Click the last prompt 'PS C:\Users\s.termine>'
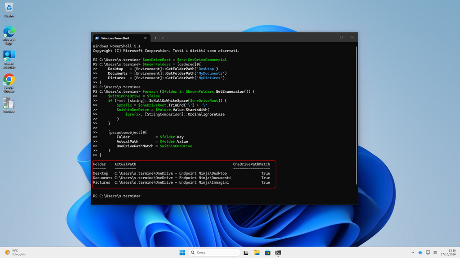Image resolution: width=460 pixels, height=258 pixels. point(117,196)
